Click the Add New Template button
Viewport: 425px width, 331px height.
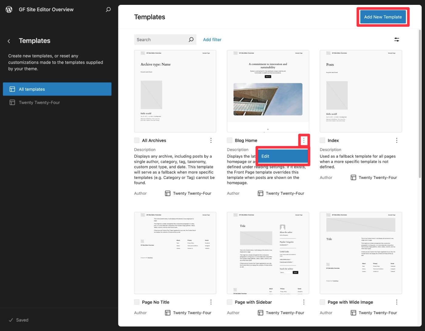point(383,17)
